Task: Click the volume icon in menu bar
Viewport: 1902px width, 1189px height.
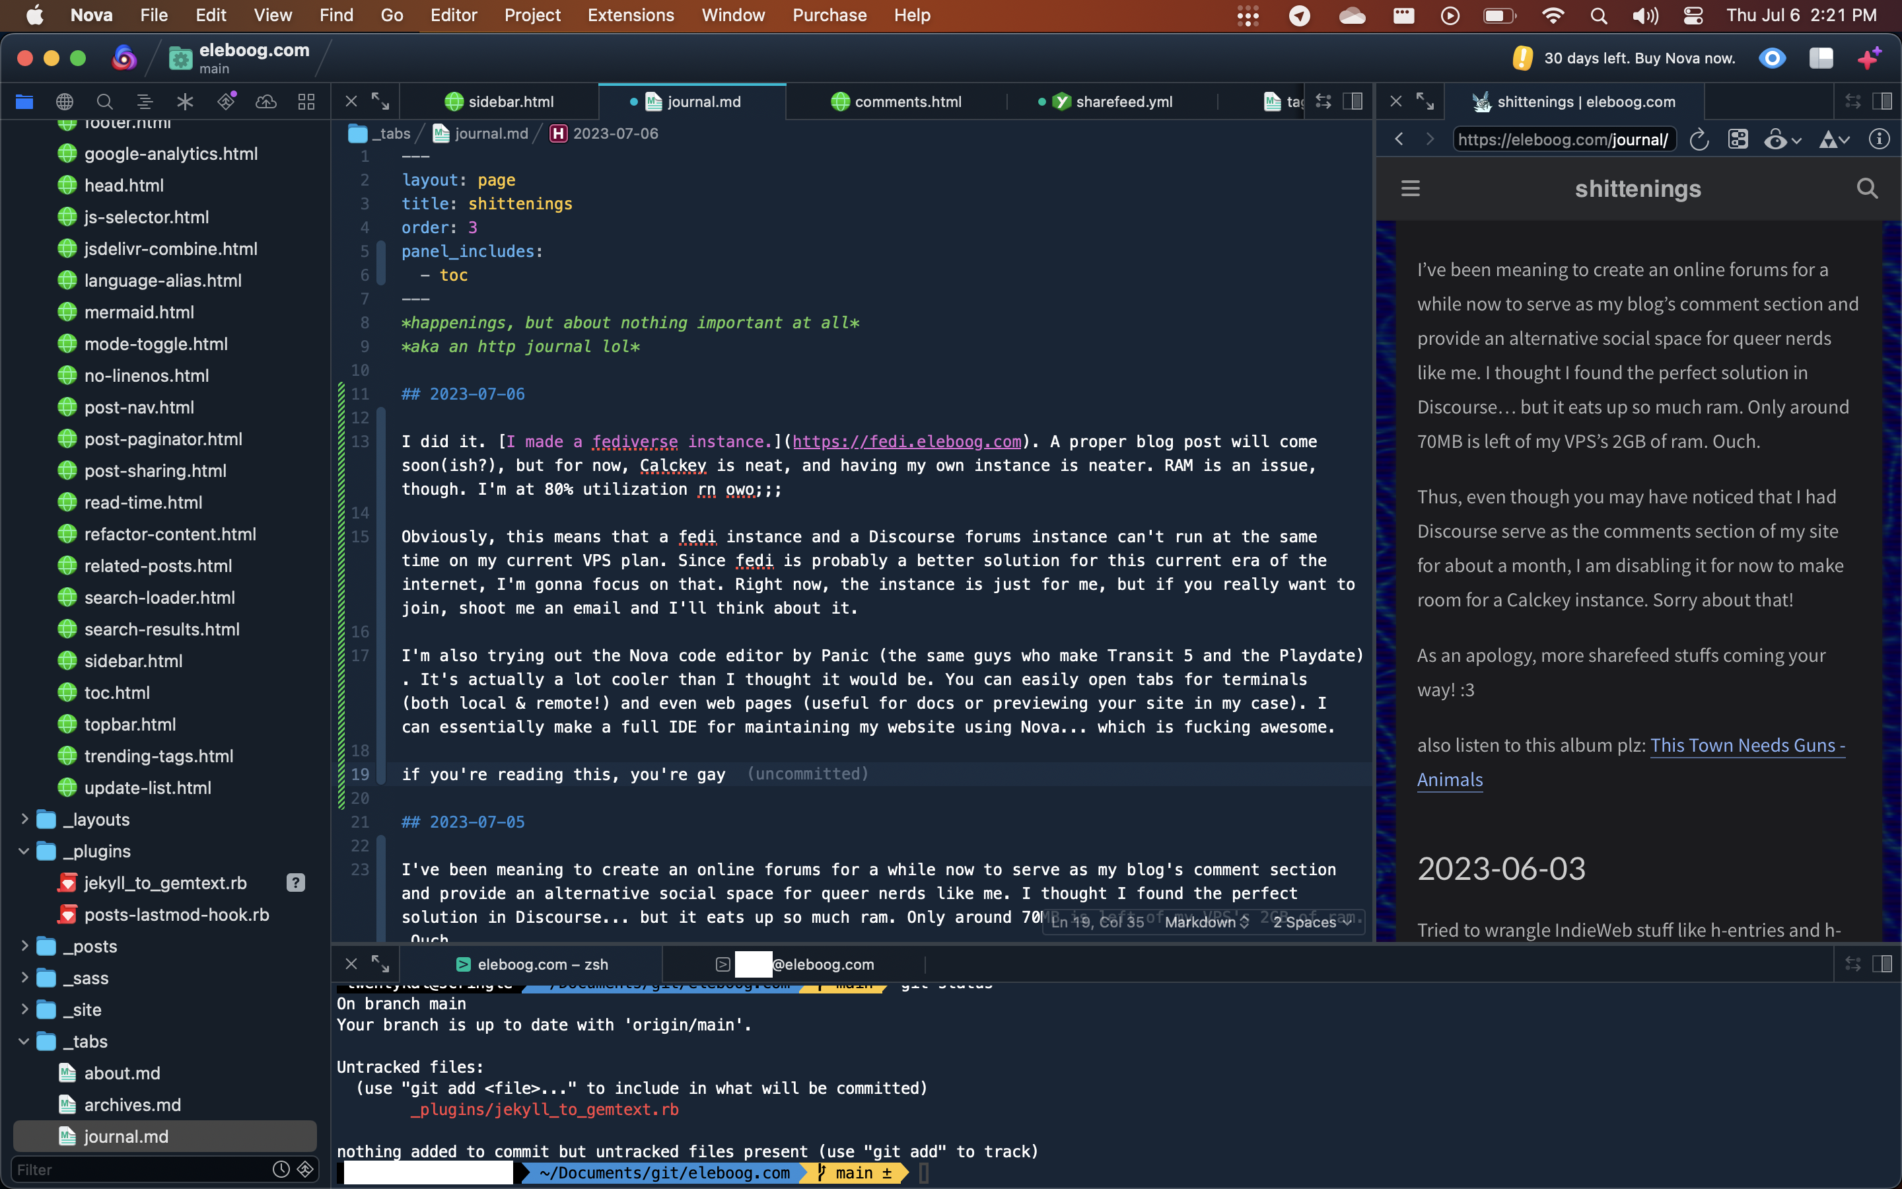Action: (1645, 15)
